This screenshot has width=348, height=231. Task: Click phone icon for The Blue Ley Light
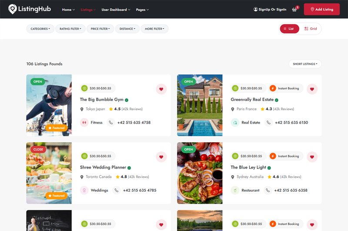point(268,190)
